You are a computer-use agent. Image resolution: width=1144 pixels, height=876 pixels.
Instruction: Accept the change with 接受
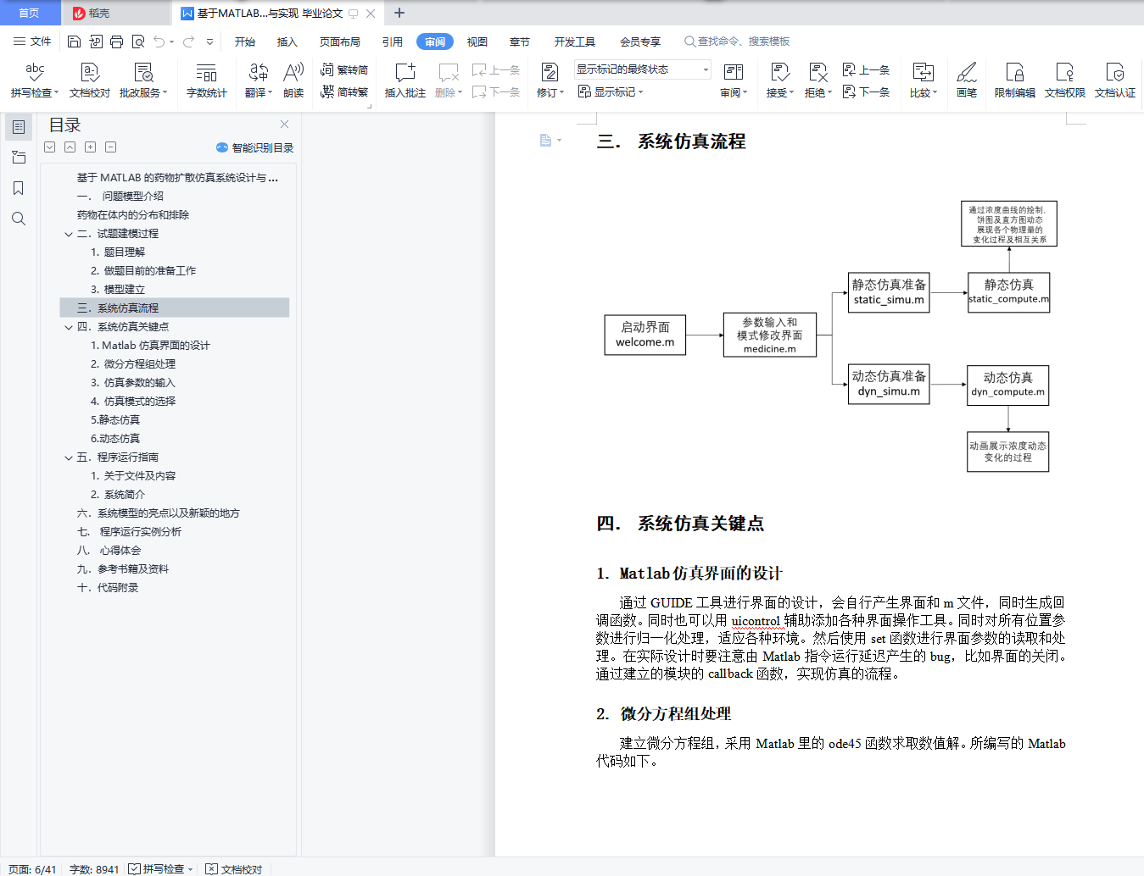pyautogui.click(x=780, y=80)
